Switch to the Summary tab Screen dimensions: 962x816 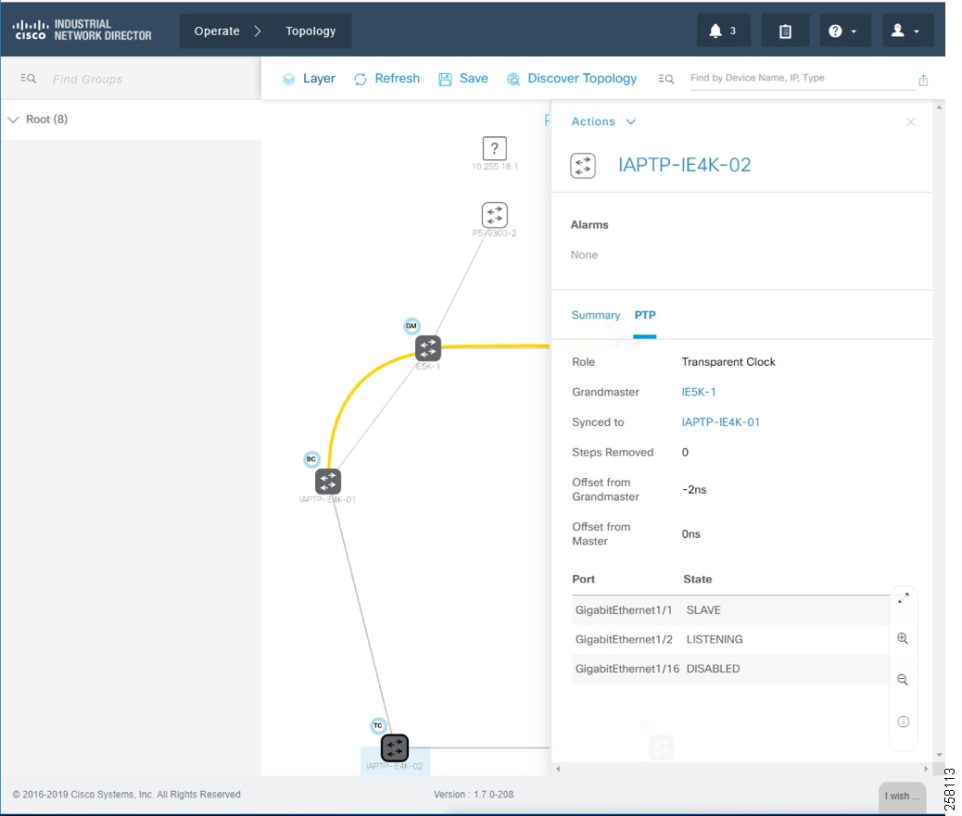[596, 315]
